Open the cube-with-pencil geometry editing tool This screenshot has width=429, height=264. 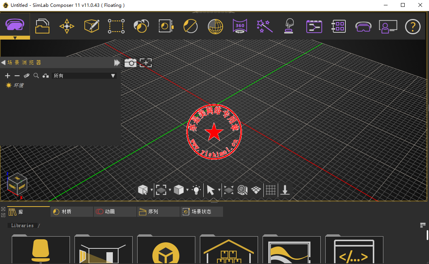92,26
